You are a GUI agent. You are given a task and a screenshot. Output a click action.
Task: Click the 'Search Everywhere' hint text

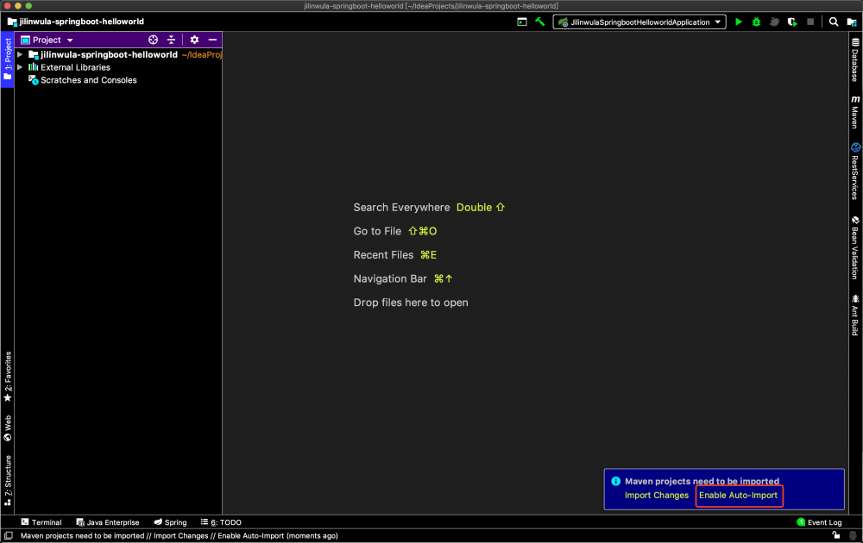click(x=401, y=207)
